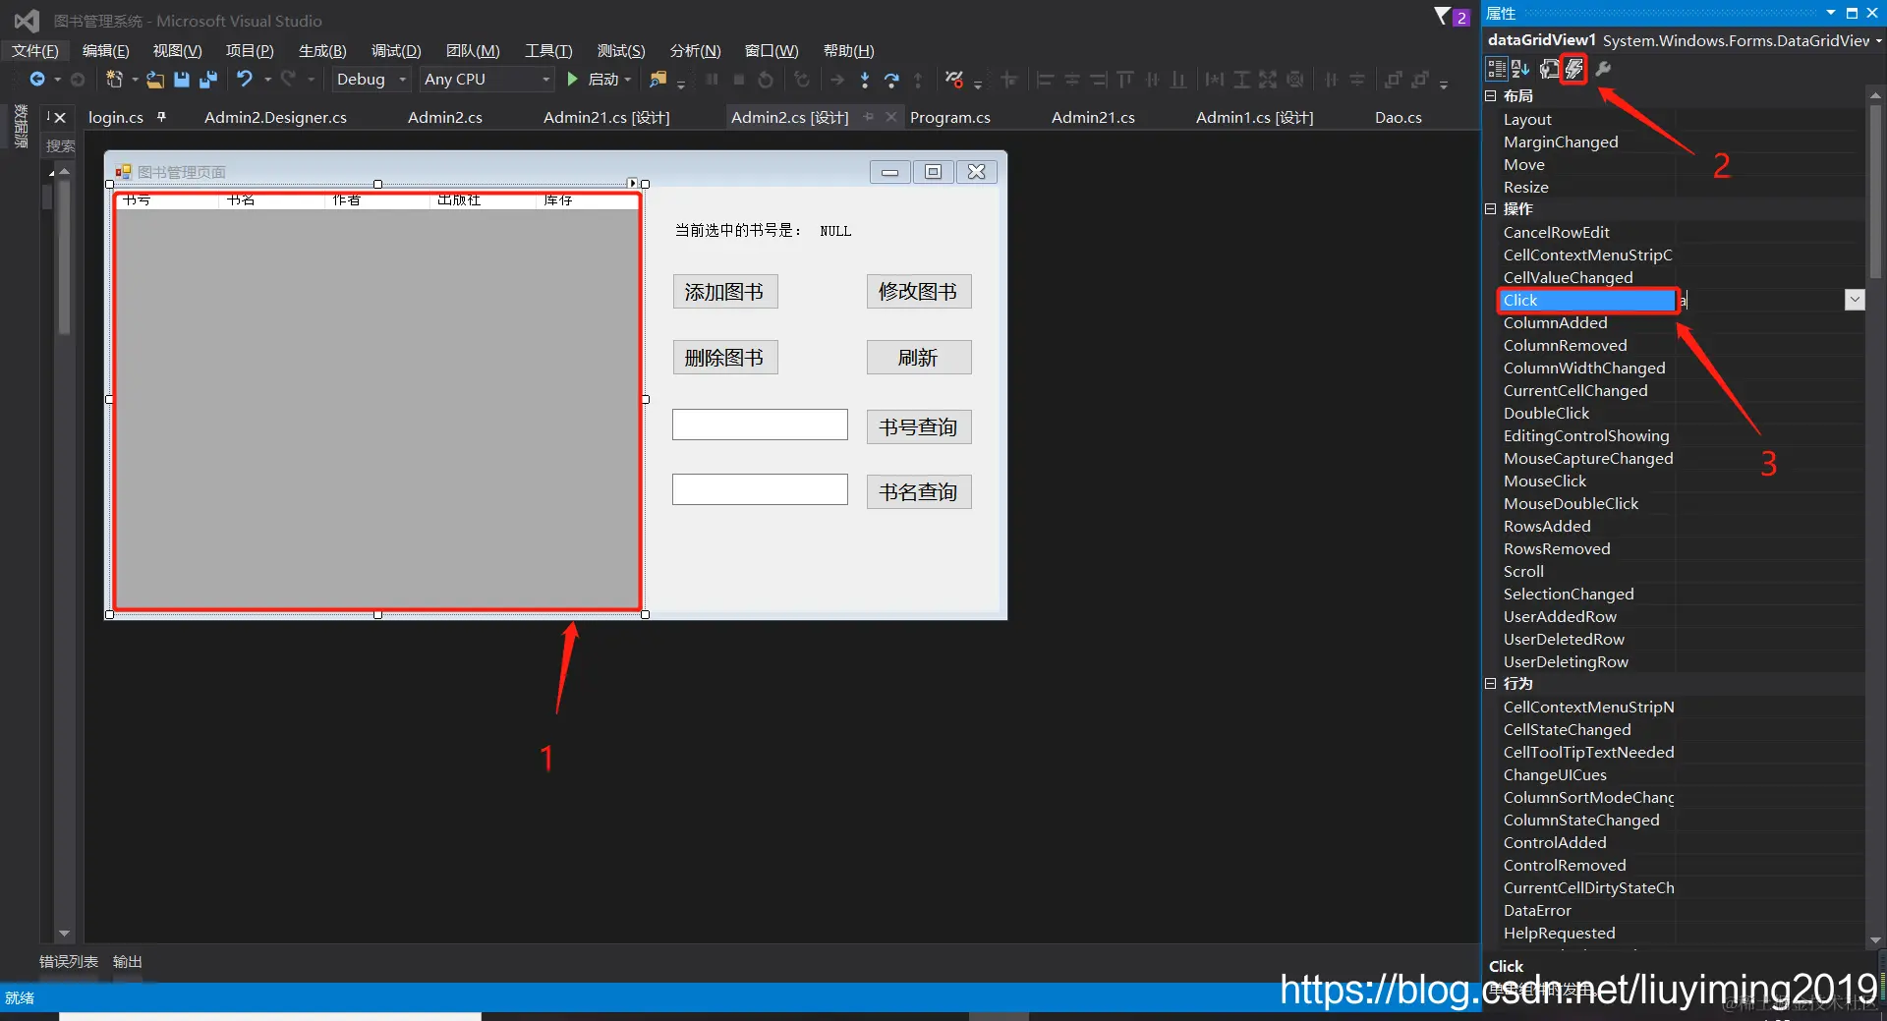Click the 刷新 button on the form
Screen dimensions: 1887x1021
918,357
